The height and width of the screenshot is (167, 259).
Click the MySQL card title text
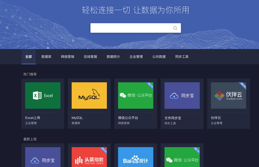tap(77, 118)
